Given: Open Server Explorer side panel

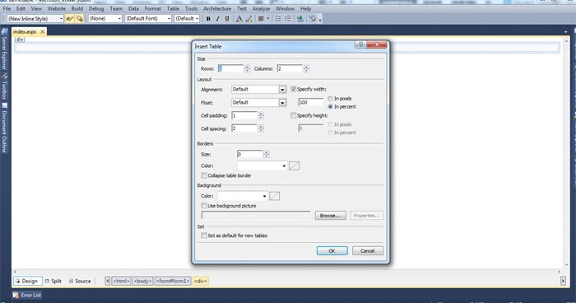Looking at the screenshot, I should 4,49.
